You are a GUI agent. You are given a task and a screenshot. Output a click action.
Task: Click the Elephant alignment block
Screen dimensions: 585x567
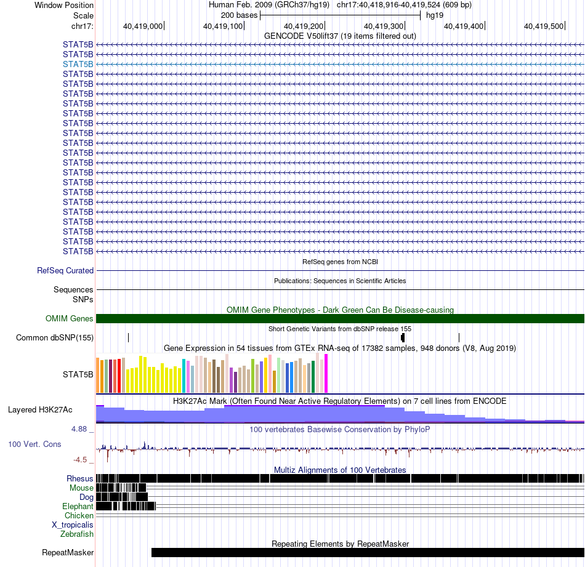point(126,506)
